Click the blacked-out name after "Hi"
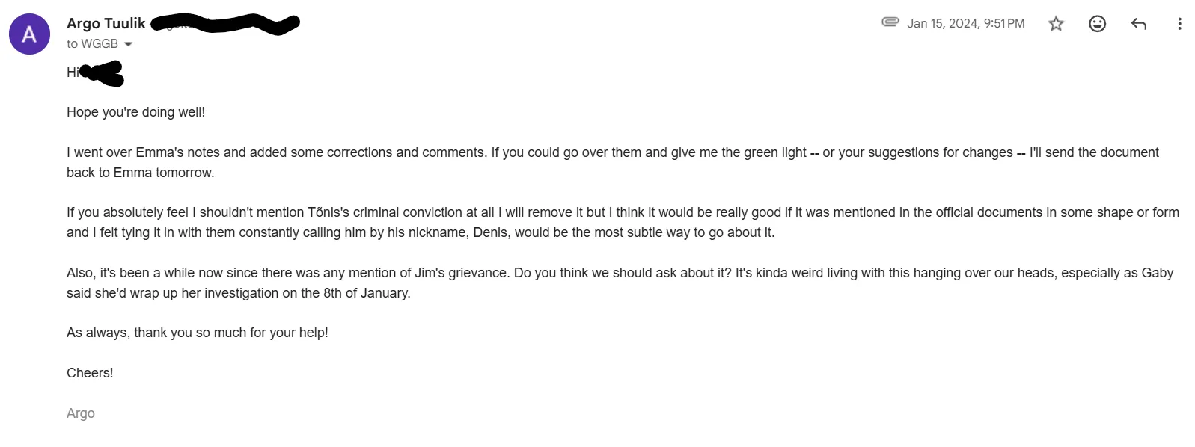Image resolution: width=1195 pixels, height=447 pixels. pos(103,73)
